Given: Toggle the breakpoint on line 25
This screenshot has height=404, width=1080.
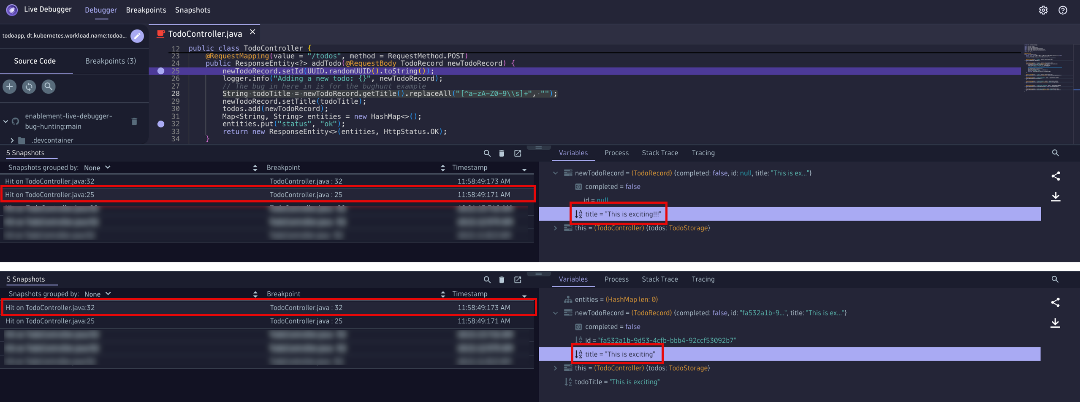Looking at the screenshot, I should 161,71.
